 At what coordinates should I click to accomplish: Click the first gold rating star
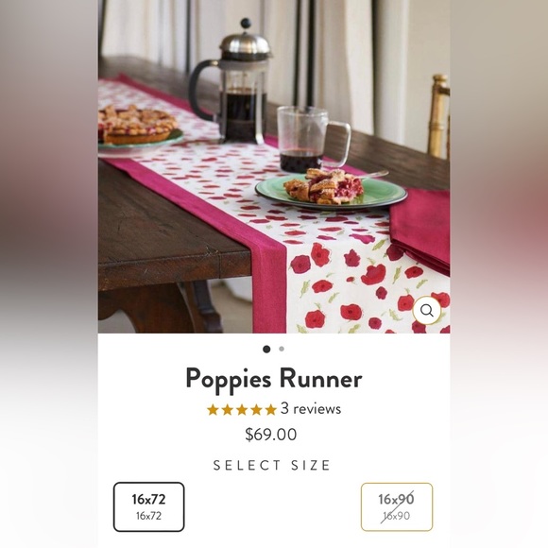point(213,409)
